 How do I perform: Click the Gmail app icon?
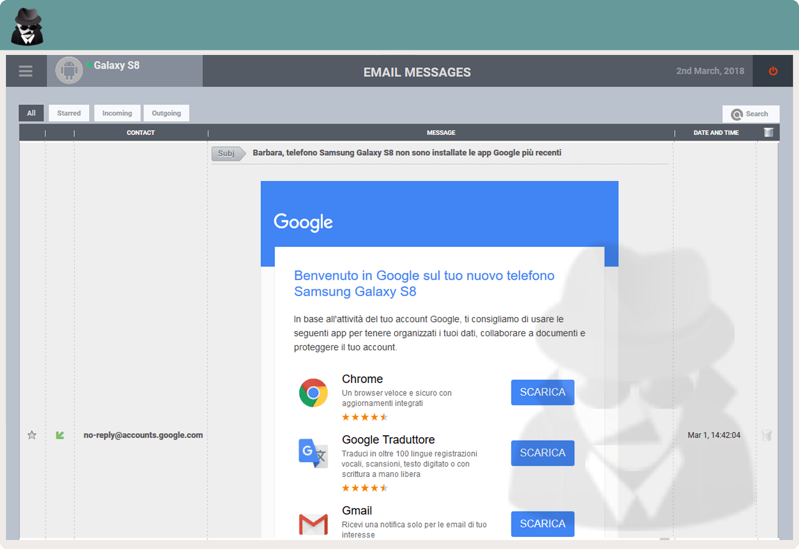click(313, 524)
